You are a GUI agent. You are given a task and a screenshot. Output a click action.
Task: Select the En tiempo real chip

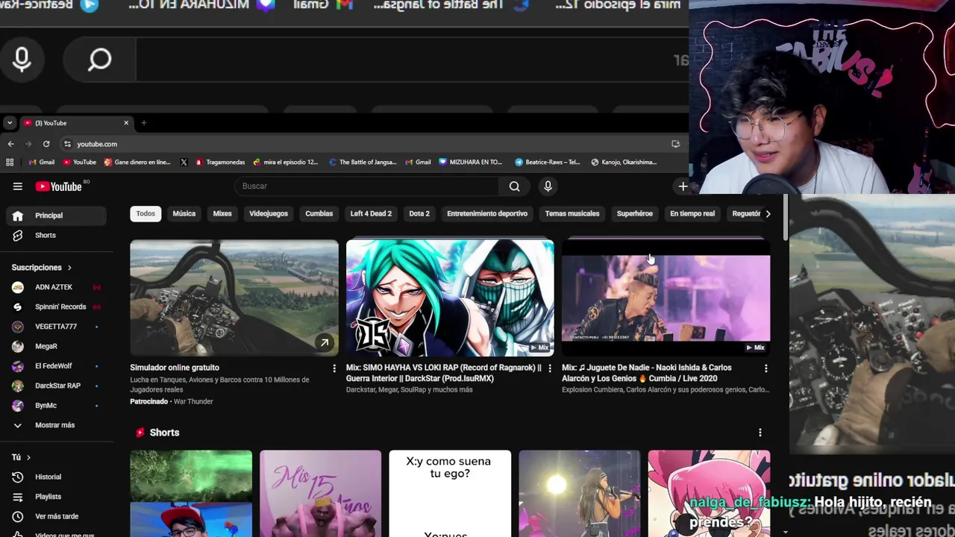point(692,214)
